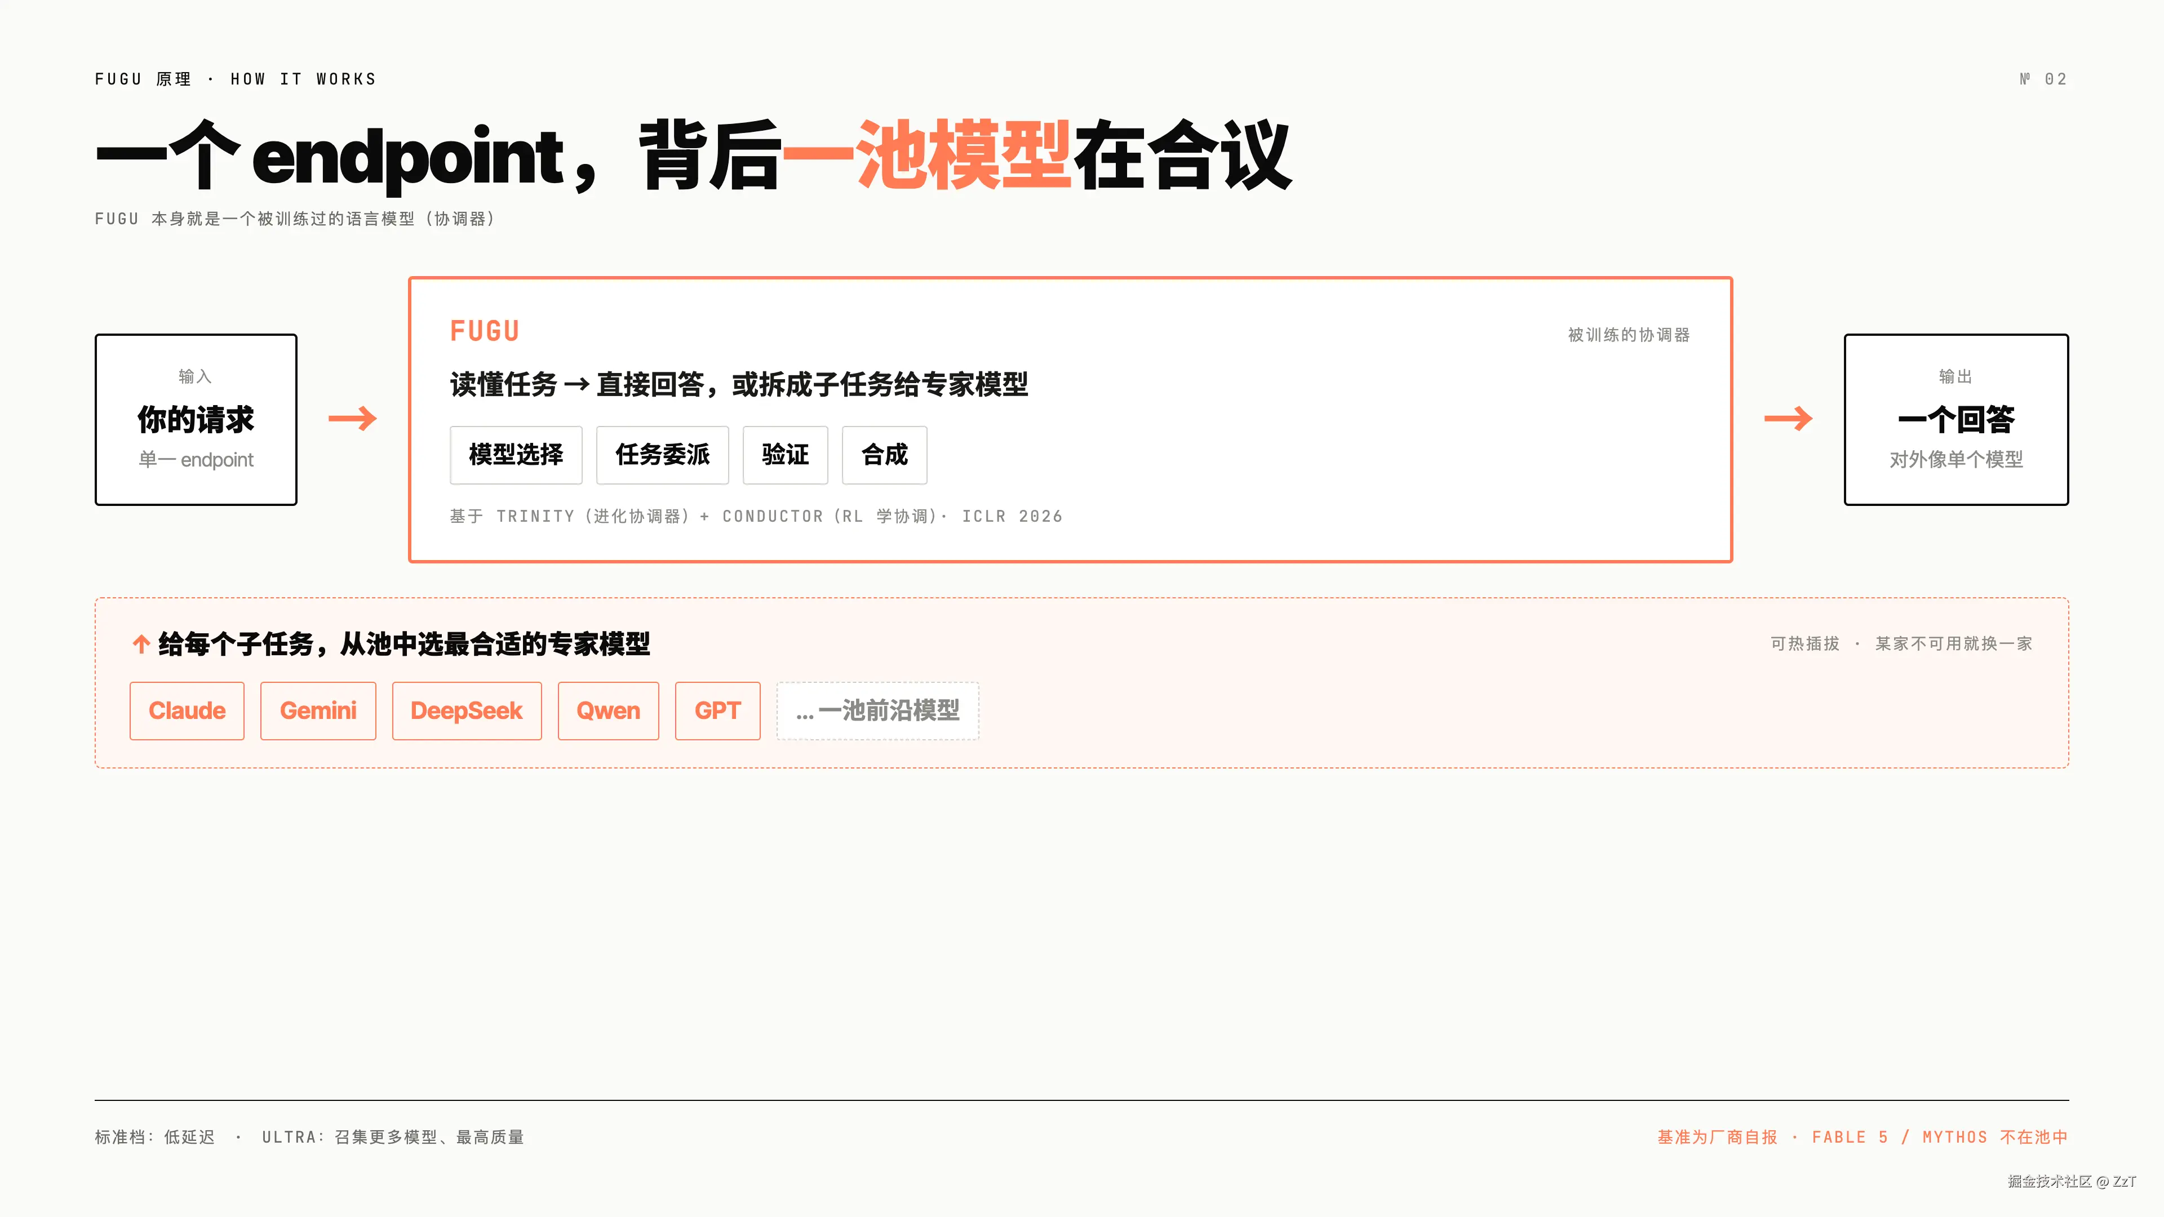Click the 验证 capability box
Image resolution: width=2164 pixels, height=1217 pixels.
click(786, 455)
